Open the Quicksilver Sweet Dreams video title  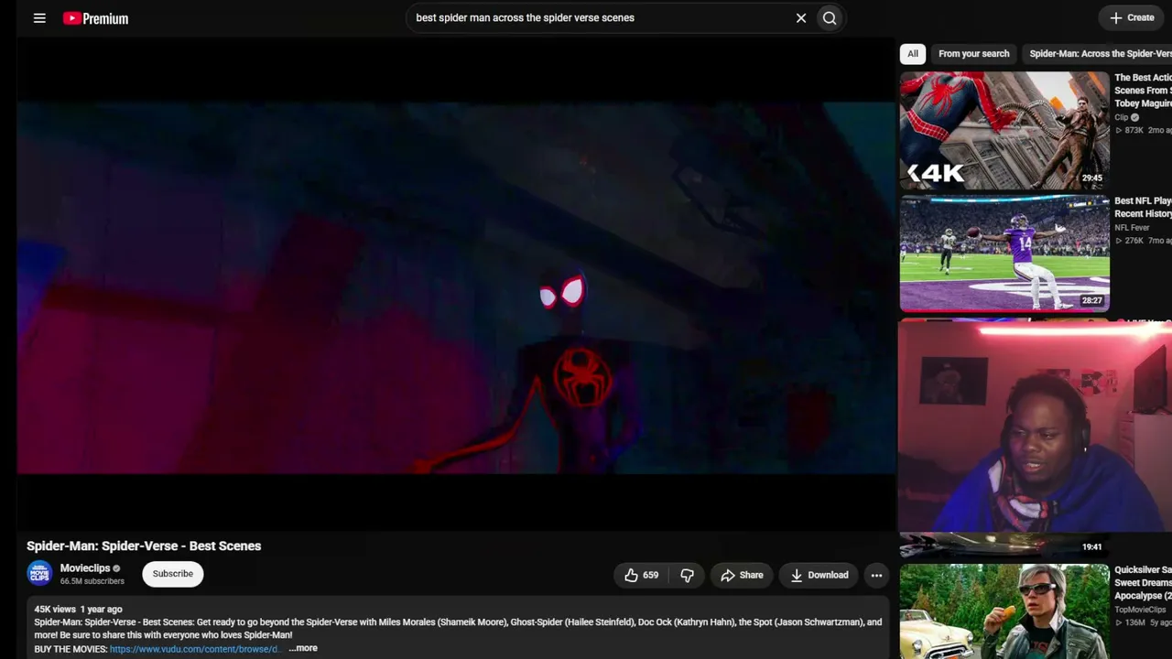pyautogui.click(x=1143, y=582)
